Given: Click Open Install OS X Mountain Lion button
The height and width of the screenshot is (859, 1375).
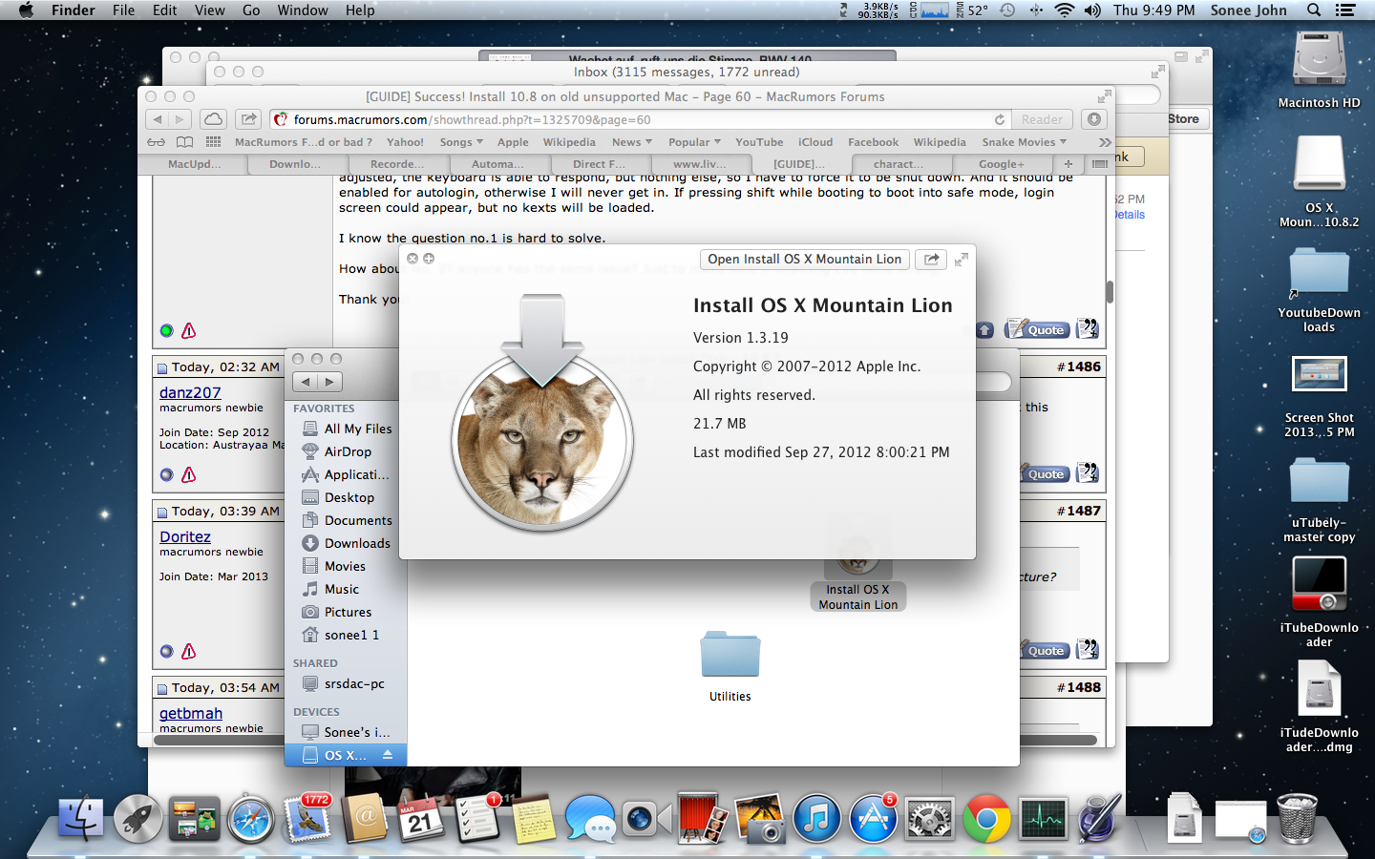Looking at the screenshot, I should (x=804, y=259).
